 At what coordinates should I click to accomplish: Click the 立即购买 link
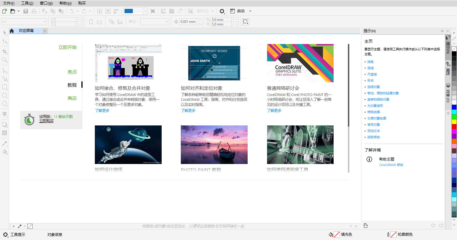point(46,121)
